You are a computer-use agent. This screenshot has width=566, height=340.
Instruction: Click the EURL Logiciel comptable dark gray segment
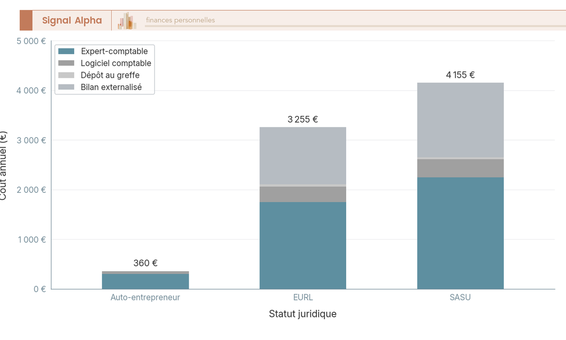(303, 194)
